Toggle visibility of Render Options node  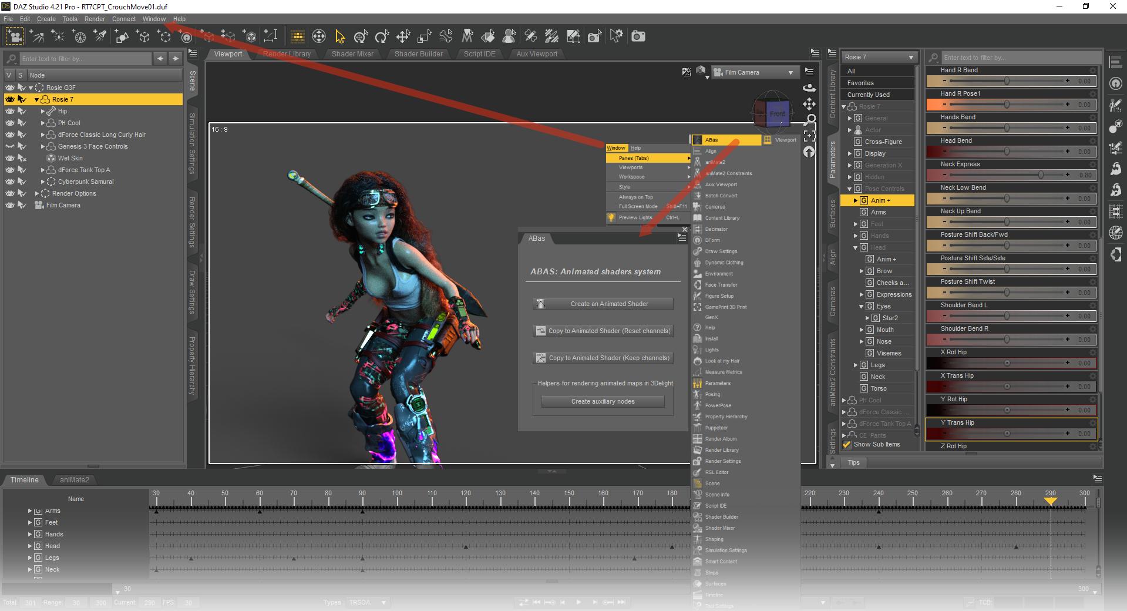tap(10, 193)
